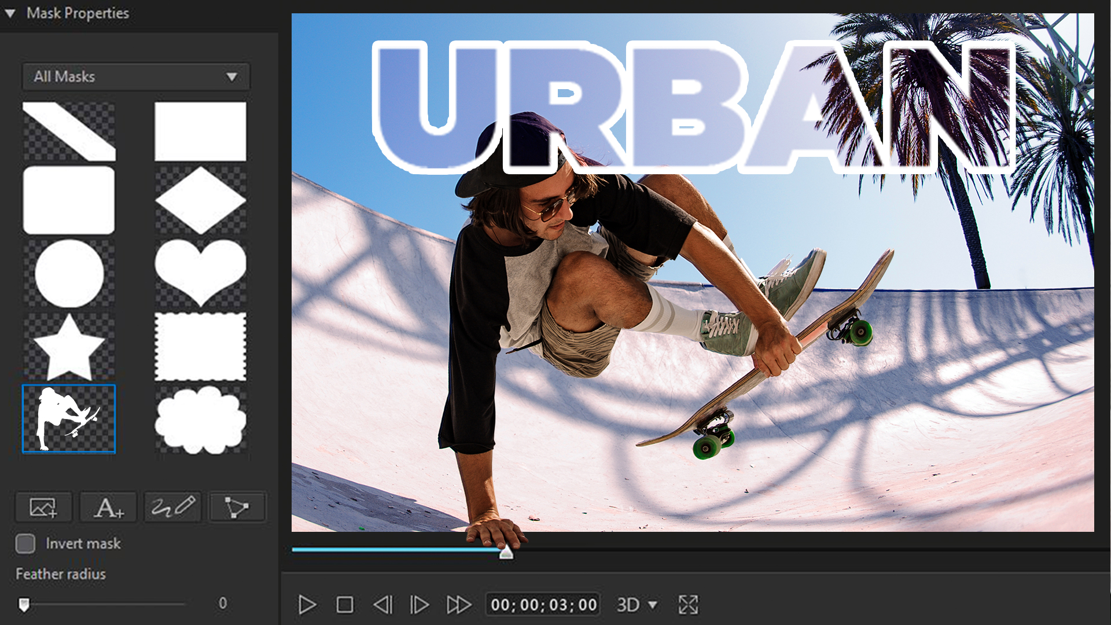1111x625 pixels.
Task: Click the timecode field 00;00;03;00
Action: 543,605
